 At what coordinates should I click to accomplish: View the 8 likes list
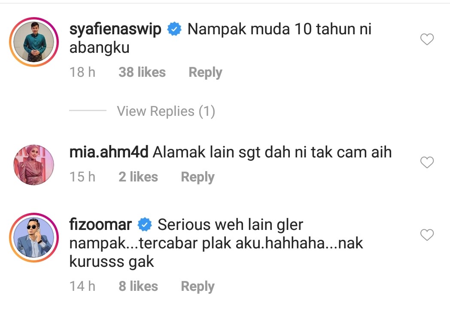pos(138,286)
